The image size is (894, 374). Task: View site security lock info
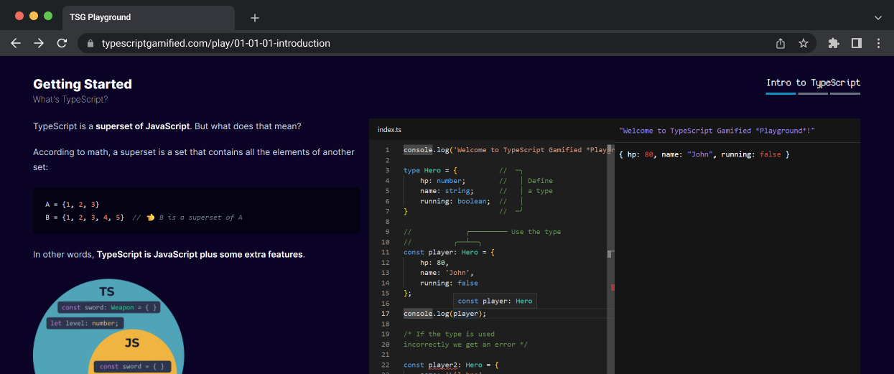coord(90,43)
